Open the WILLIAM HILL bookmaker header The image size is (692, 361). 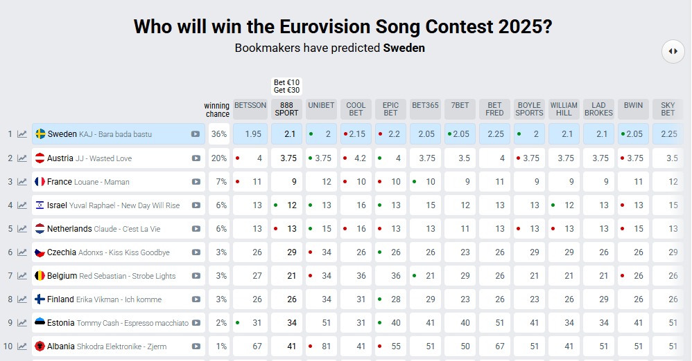tap(564, 109)
